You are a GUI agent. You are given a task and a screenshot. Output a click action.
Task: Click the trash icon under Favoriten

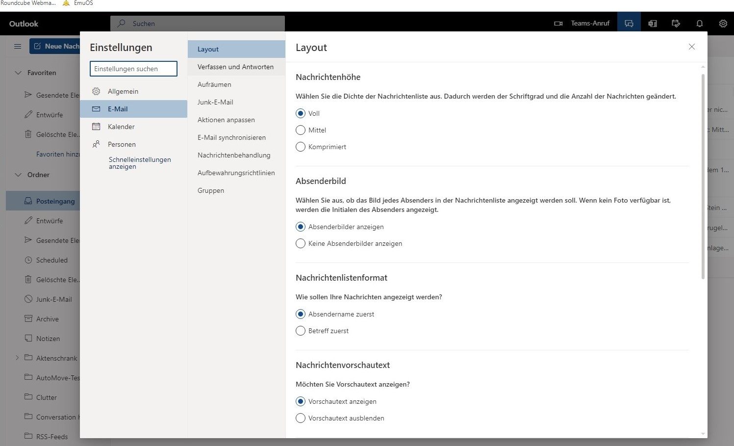[28, 134]
